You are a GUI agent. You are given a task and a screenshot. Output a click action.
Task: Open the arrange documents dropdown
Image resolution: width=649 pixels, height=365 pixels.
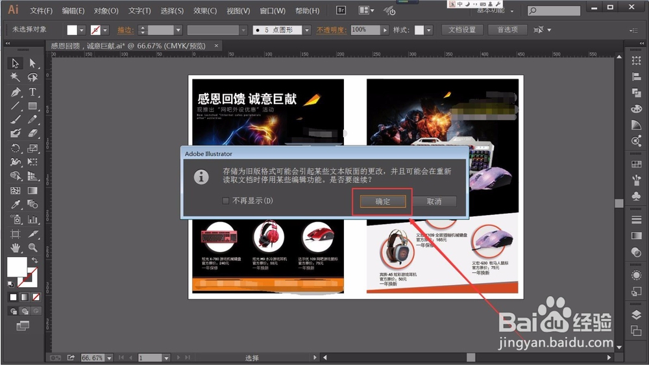(x=366, y=10)
